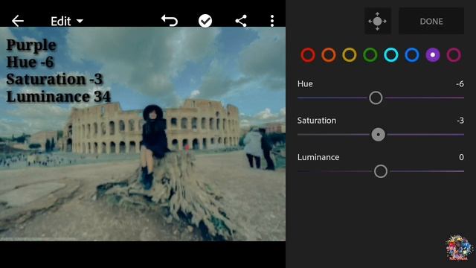Select the magenta color channel
Screen dimensions: 476x268
point(454,55)
